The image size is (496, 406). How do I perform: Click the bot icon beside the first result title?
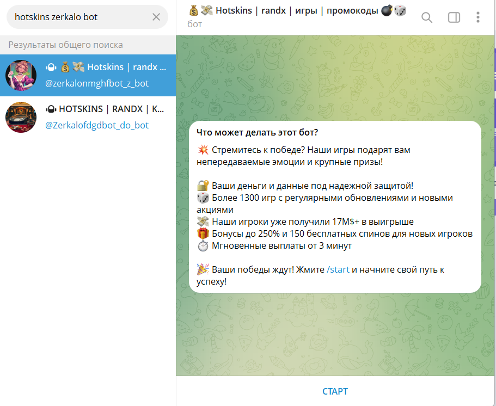point(51,67)
